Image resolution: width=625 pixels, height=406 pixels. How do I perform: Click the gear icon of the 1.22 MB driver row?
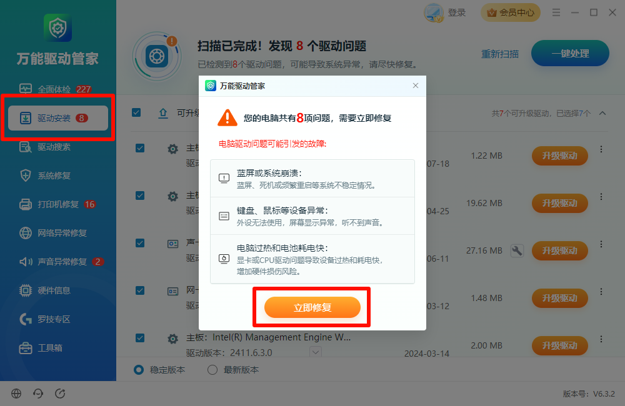[172, 149]
